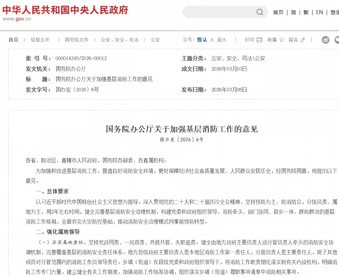
Task: Open 国务院文件 breadcrumb link
Action: 77,40
